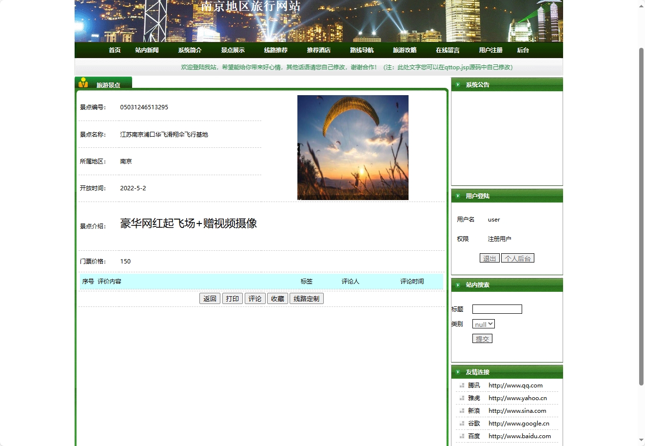Click the people icon on the 旅游景点 tab
This screenshot has height=446, width=645.
pos(84,82)
